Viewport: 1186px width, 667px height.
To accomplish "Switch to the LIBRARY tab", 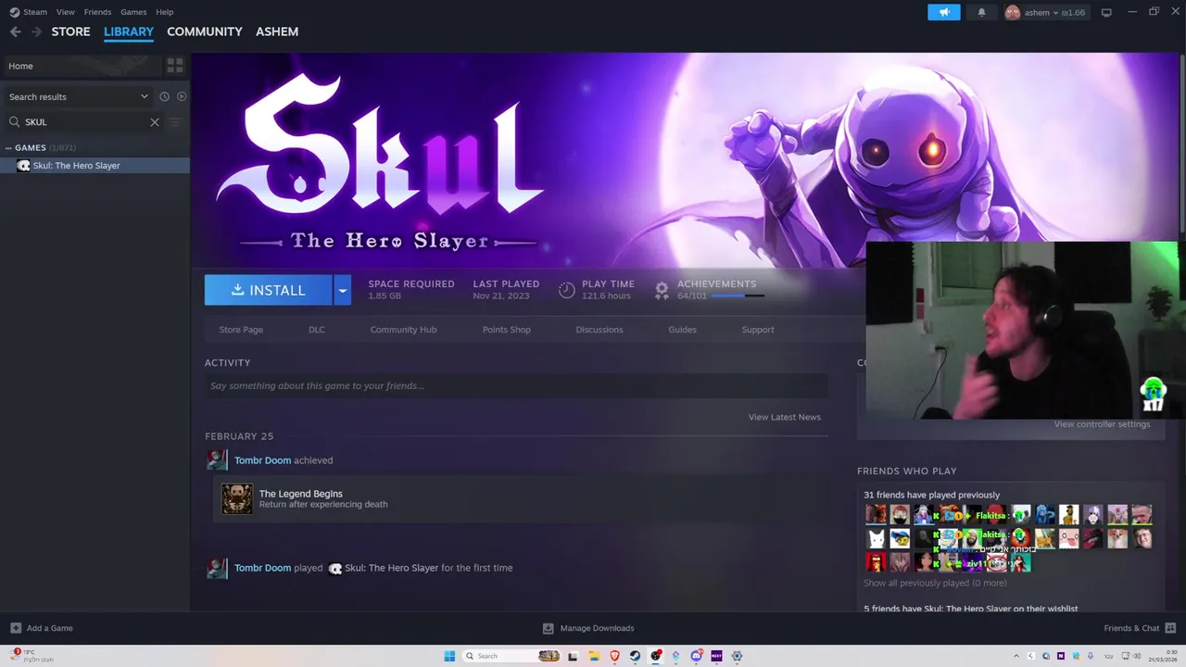I will pyautogui.click(x=129, y=31).
